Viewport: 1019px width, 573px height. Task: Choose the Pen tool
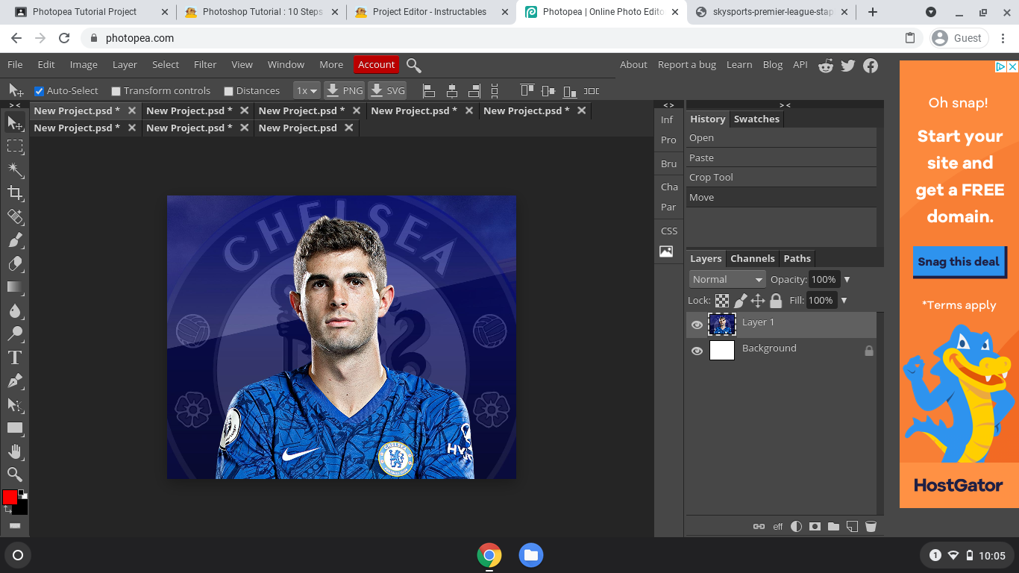tap(15, 381)
